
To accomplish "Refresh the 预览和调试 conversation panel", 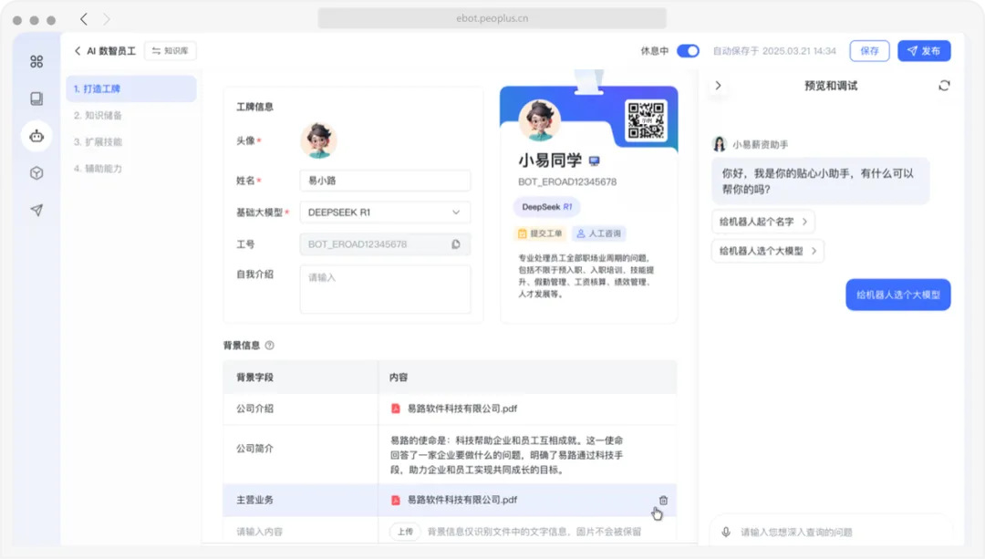I will tap(945, 85).
